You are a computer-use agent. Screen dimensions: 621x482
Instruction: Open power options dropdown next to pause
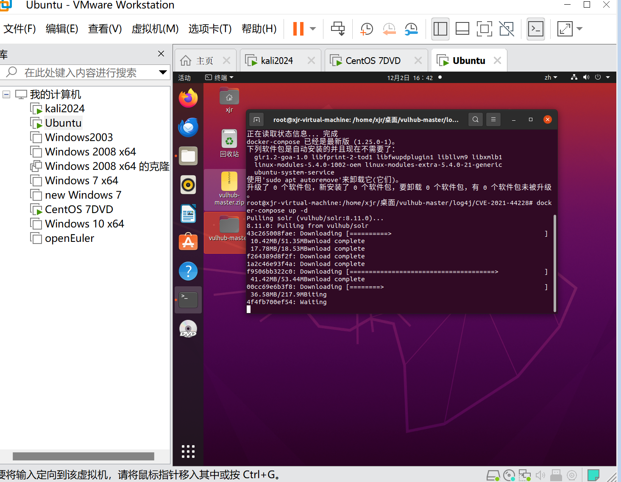313,29
